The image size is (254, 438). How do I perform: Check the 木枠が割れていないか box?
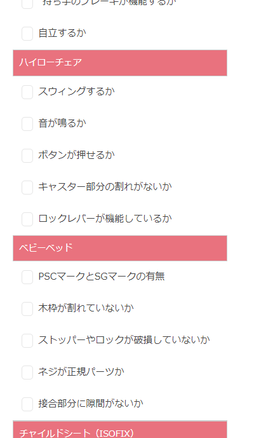(x=27, y=309)
